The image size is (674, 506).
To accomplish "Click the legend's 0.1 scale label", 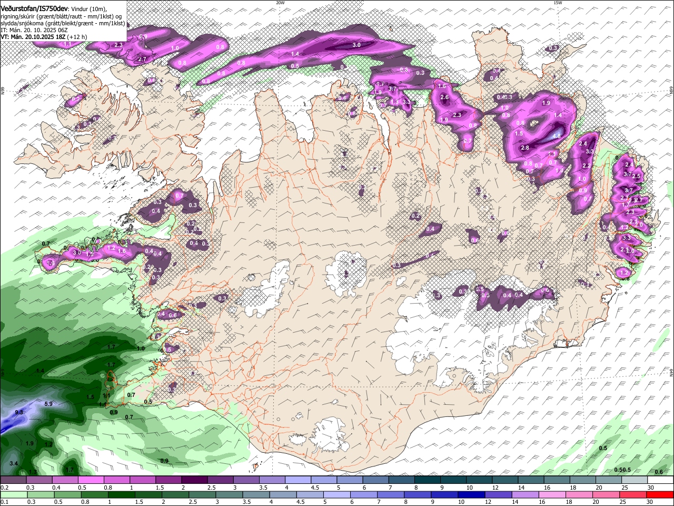I will tap(4, 502).
